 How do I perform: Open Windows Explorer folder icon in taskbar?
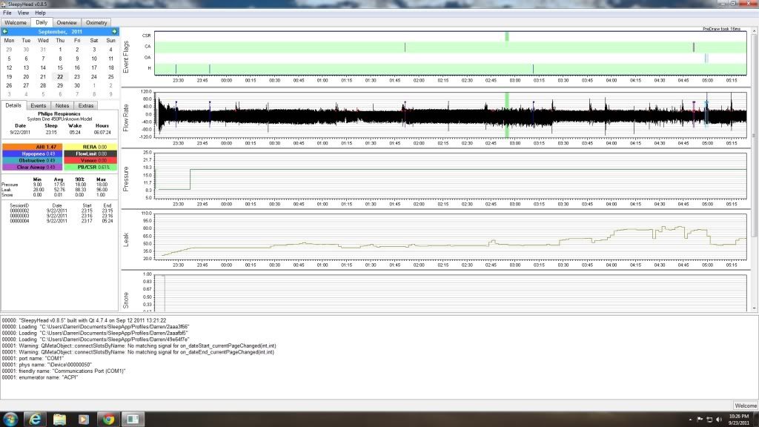click(59, 419)
